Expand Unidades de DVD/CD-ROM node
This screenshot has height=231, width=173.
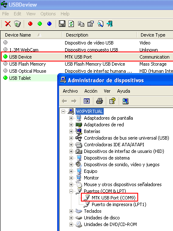tap(71, 224)
